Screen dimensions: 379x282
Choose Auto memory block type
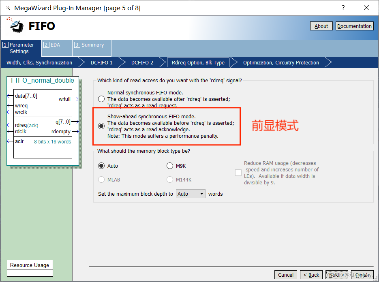pos(101,166)
